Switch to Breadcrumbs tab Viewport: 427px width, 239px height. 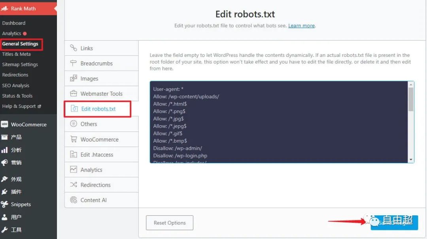[x=102, y=64]
